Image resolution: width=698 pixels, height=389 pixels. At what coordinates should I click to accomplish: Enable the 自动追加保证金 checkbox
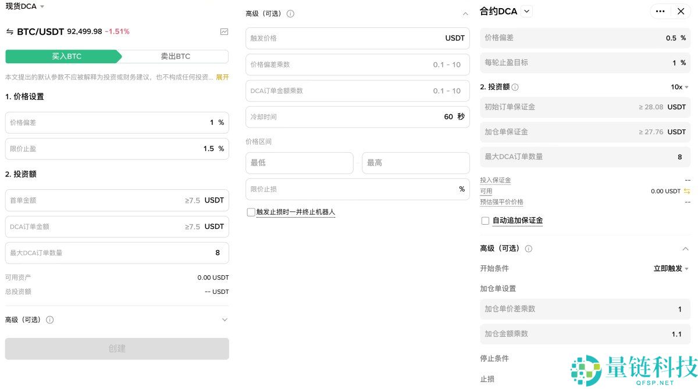point(485,220)
